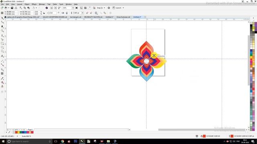Select the Artistic Media tool

click(2, 39)
